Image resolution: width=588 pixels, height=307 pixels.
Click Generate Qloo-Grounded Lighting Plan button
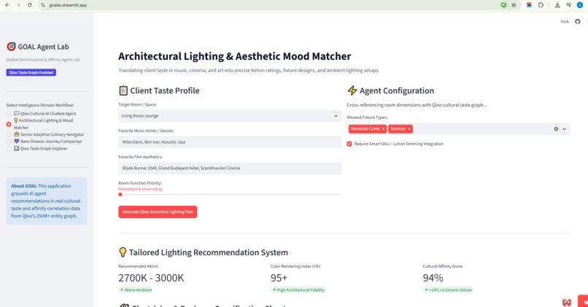(158, 211)
